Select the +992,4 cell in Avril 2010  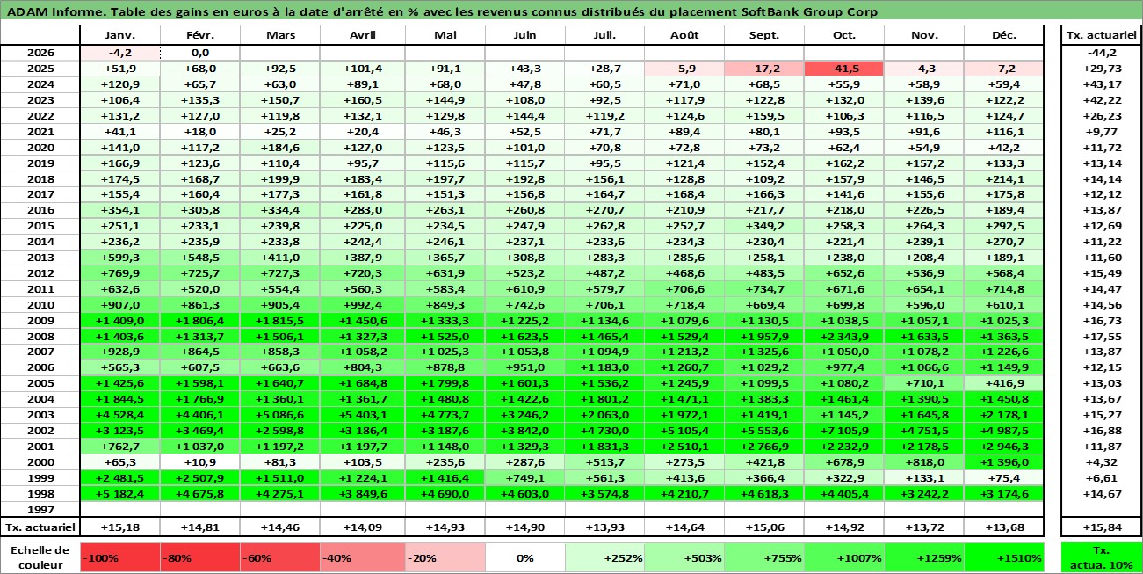point(365,305)
